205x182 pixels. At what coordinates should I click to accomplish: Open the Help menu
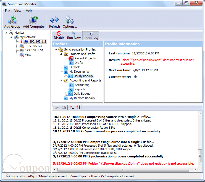(x=29, y=11)
